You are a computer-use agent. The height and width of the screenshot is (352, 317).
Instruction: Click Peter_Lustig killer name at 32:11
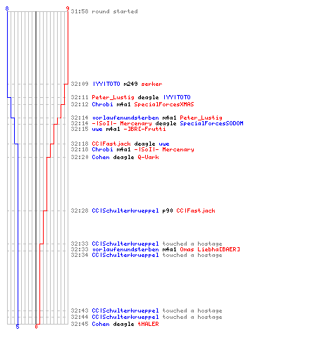pos(113,97)
